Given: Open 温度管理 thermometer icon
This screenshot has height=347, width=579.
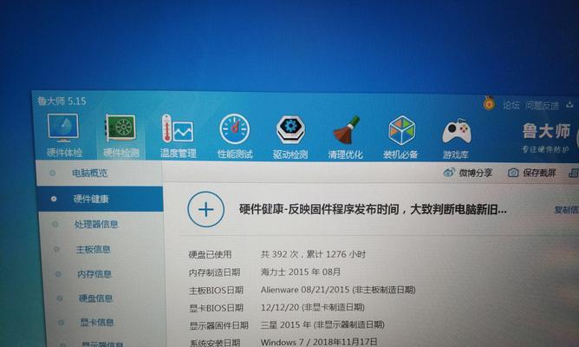Looking at the screenshot, I should pyautogui.click(x=177, y=128).
